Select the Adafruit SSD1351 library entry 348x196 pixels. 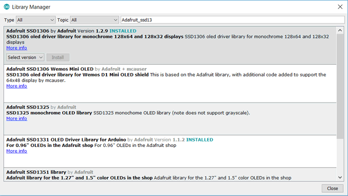170,175
